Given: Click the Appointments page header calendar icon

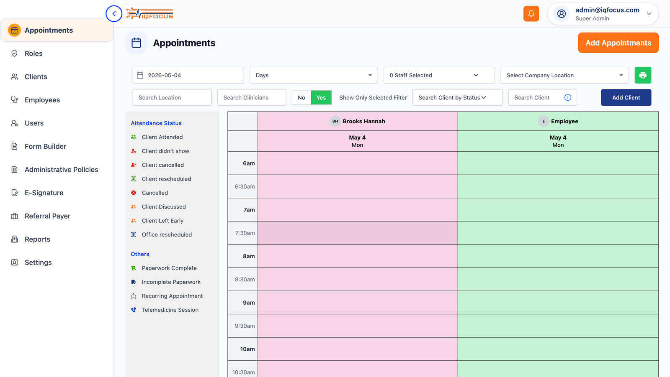Looking at the screenshot, I should tap(137, 43).
